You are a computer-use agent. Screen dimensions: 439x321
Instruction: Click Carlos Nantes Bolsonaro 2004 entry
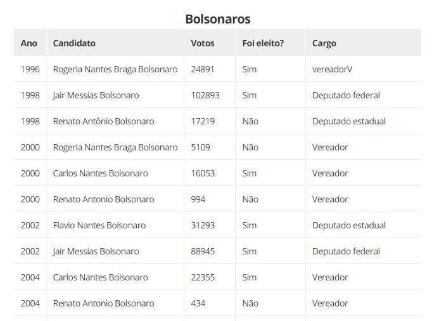[101, 277]
